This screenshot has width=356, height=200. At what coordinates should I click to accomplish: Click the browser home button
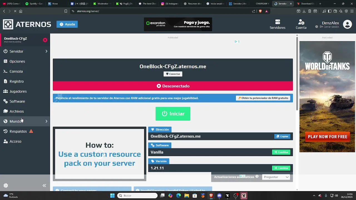pos(21,11)
